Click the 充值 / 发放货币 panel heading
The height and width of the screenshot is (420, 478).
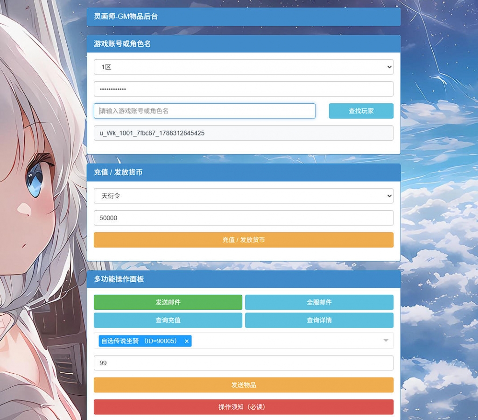click(x=243, y=172)
